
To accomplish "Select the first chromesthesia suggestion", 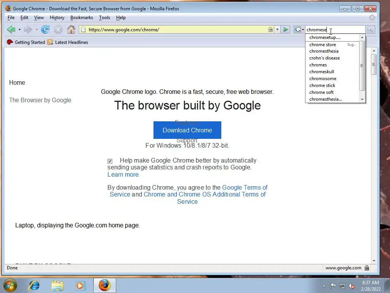I will (332, 51).
